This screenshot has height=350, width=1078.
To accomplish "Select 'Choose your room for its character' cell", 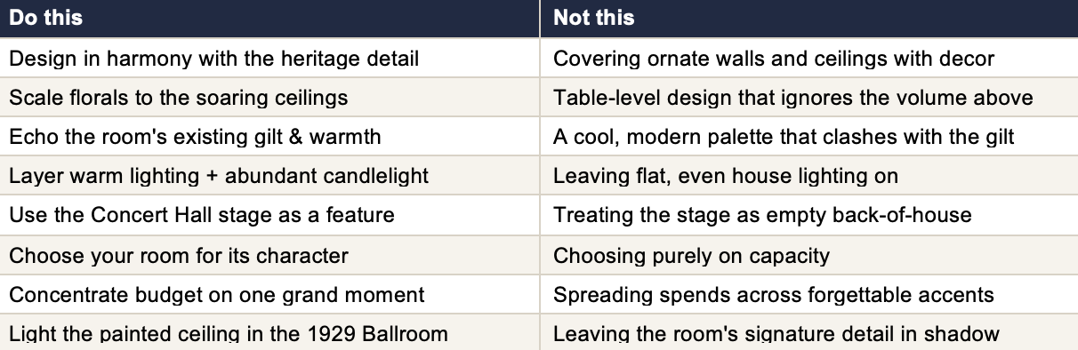I will coord(269,256).
